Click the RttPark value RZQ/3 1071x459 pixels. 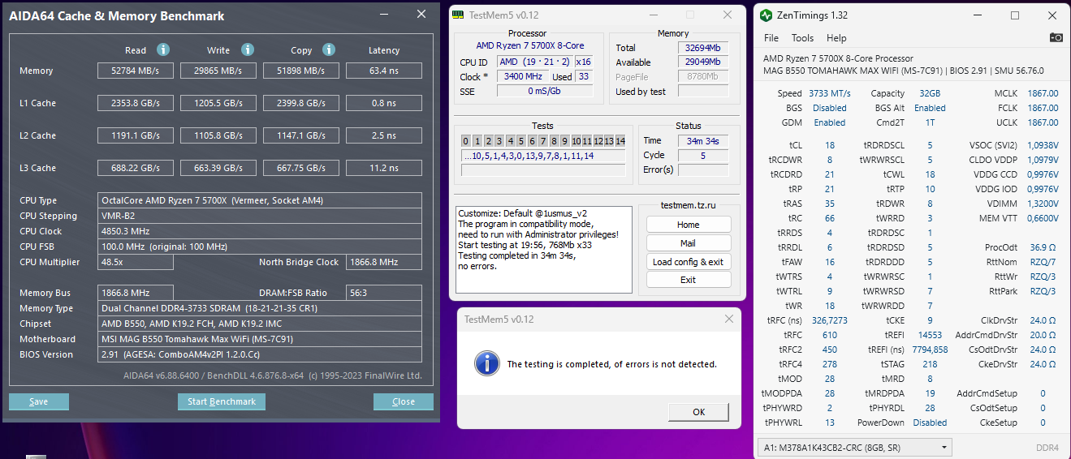1043,291
